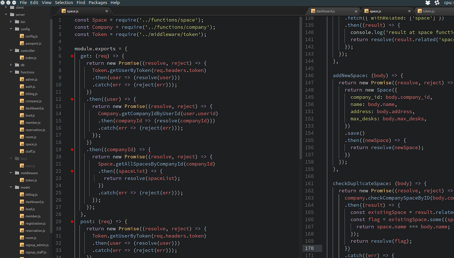454x258 pixels.
Task: Toggle the breakpoint dot on line 22
Action: 72,171
